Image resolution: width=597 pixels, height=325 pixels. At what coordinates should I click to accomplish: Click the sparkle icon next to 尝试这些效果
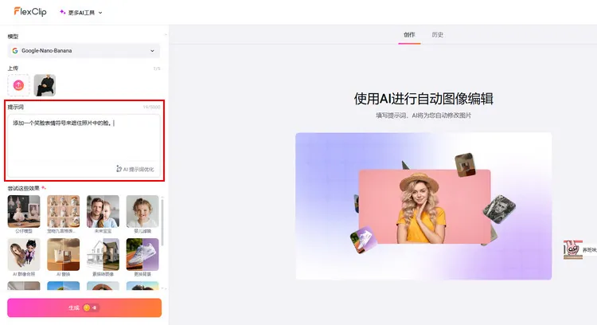tap(44, 188)
